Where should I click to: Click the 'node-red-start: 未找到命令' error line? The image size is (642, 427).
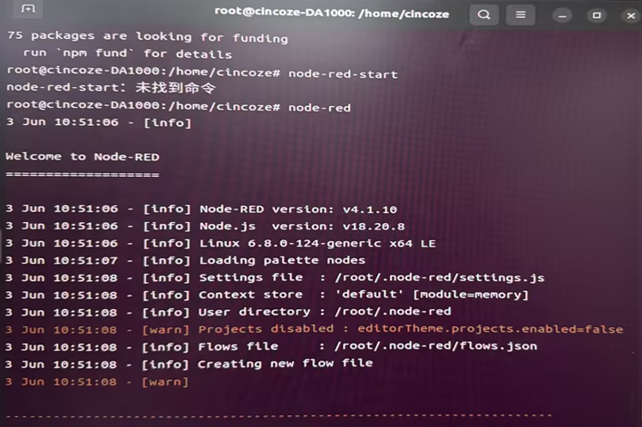tap(111, 87)
